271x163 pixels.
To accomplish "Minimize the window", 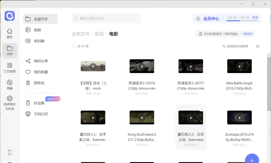I will click(x=241, y=4).
